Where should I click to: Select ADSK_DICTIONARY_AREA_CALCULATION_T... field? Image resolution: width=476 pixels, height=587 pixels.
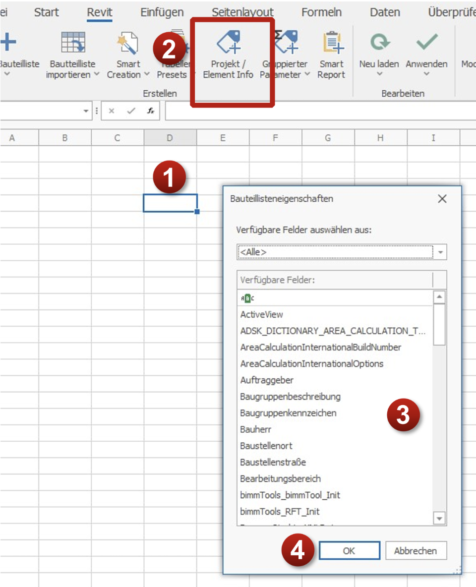pos(335,331)
